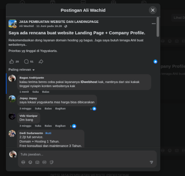
Task: Toggle Suka on Jopay Jopay's comment
Action: pos(38,108)
